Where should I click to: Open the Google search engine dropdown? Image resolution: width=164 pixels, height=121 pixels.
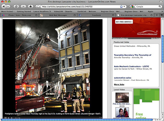tap(132, 7)
